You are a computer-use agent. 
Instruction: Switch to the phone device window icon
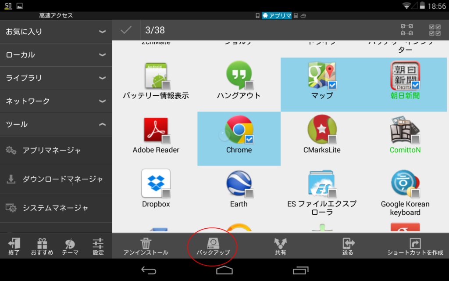pyautogui.click(x=257, y=15)
